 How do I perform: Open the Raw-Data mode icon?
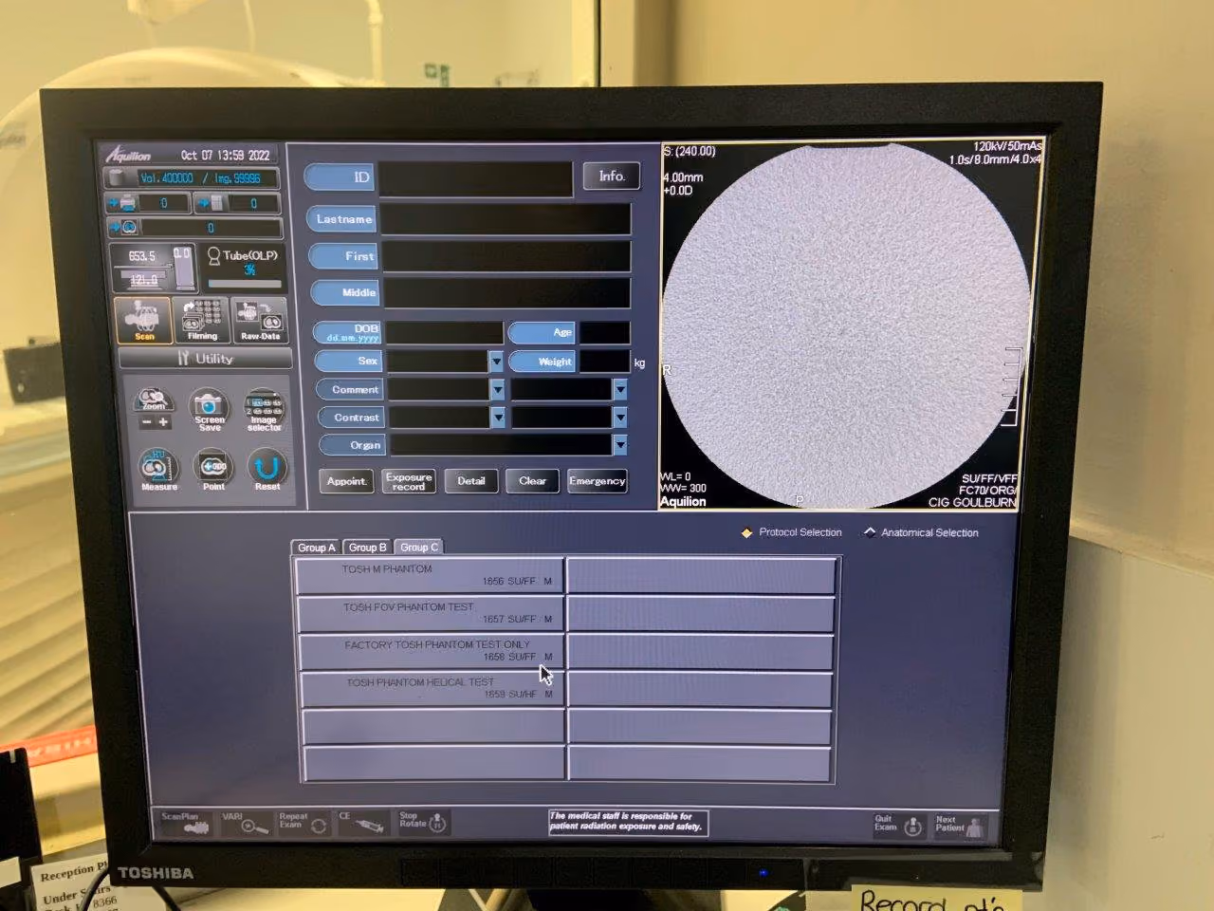tap(260, 320)
